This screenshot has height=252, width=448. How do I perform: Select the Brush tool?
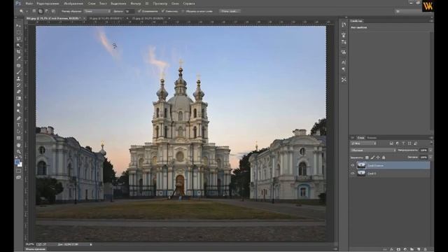[x=19, y=72]
